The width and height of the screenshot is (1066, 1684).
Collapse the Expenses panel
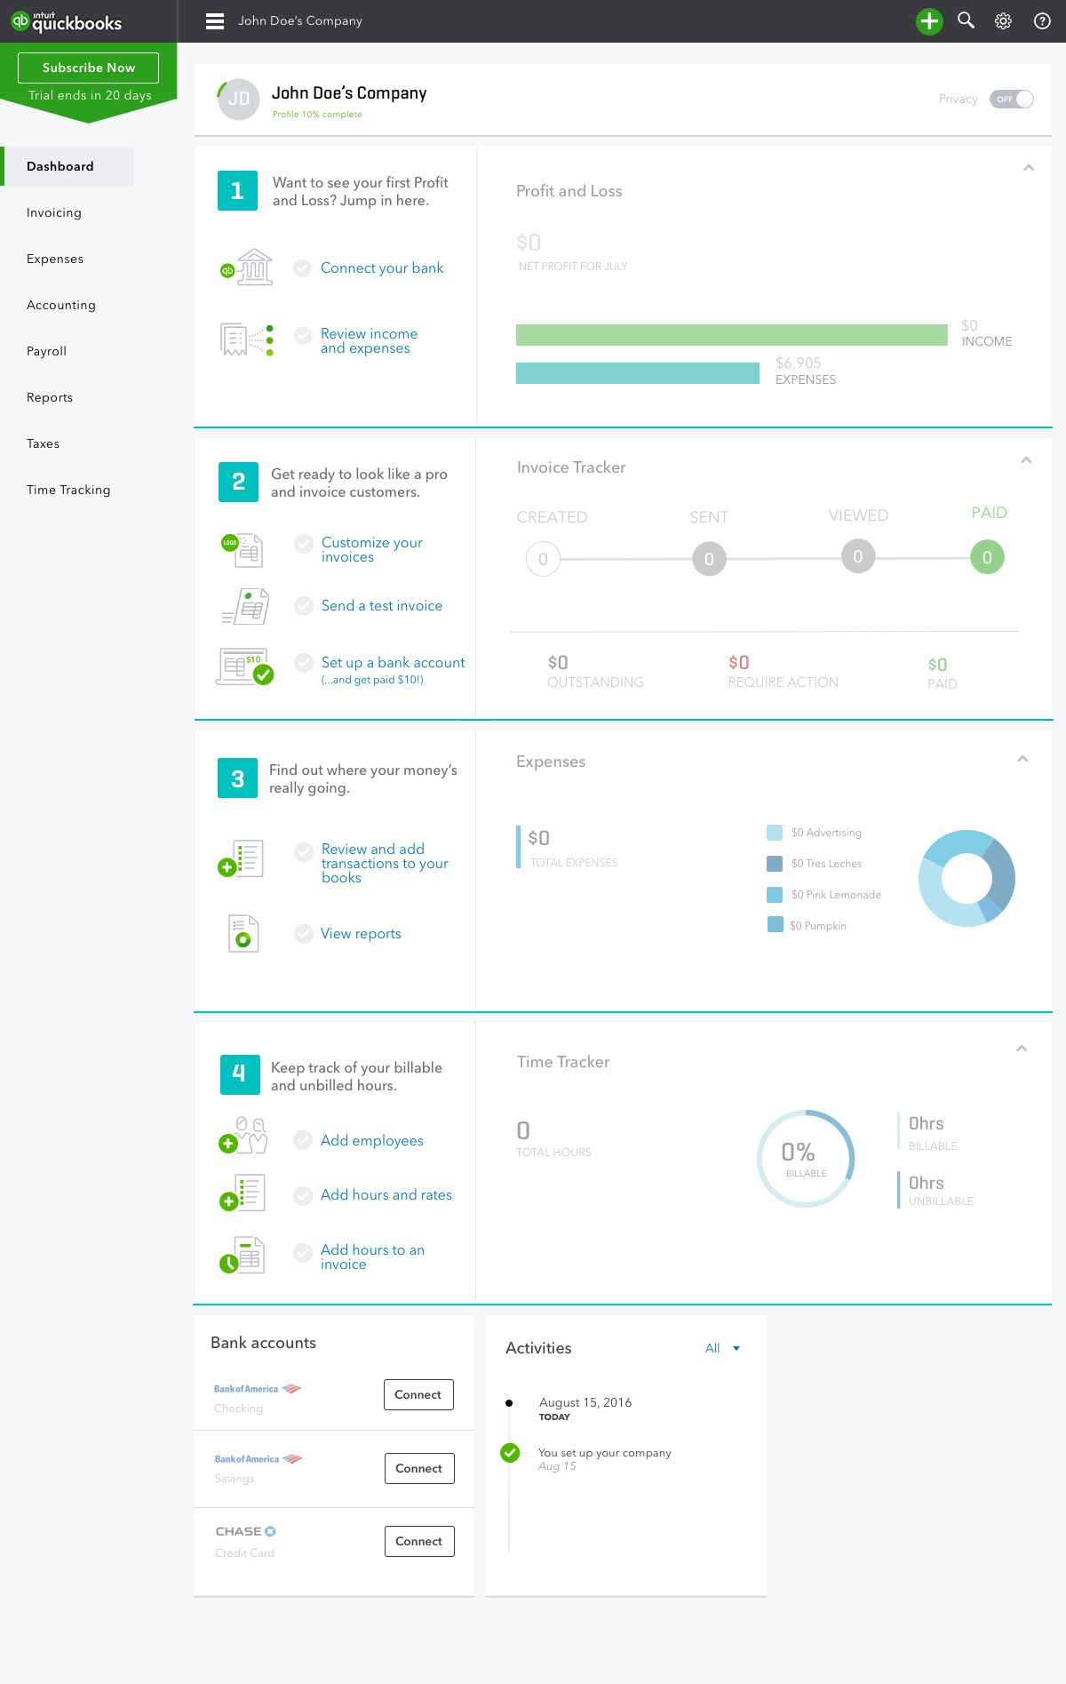point(1022,759)
